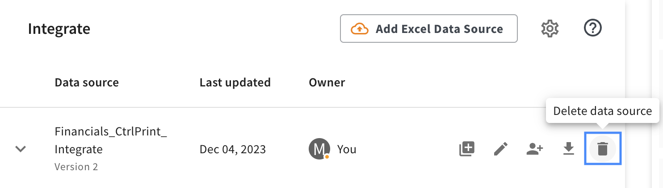
Task: Click the owner name You
Action: pos(347,149)
